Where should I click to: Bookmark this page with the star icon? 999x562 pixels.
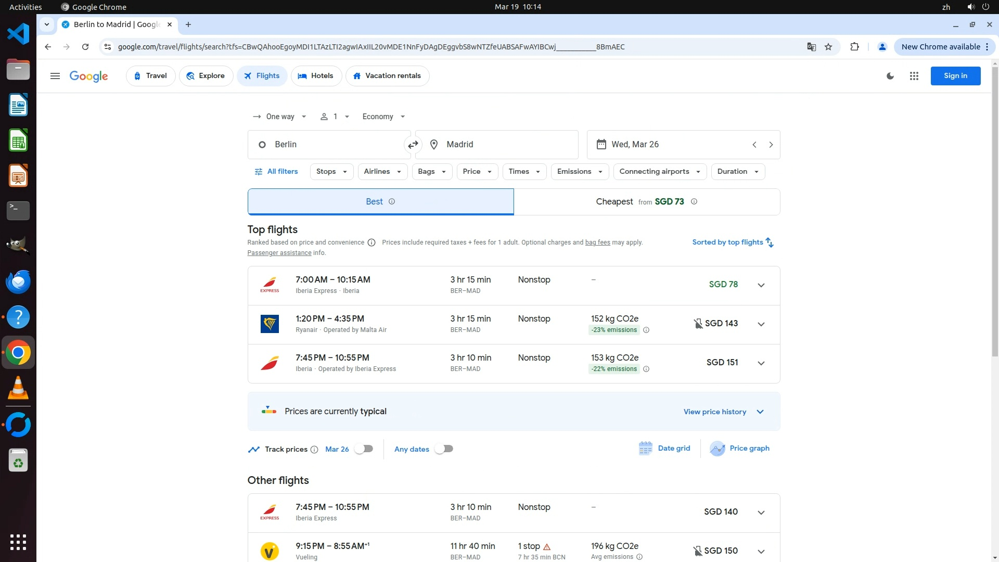tap(828, 47)
